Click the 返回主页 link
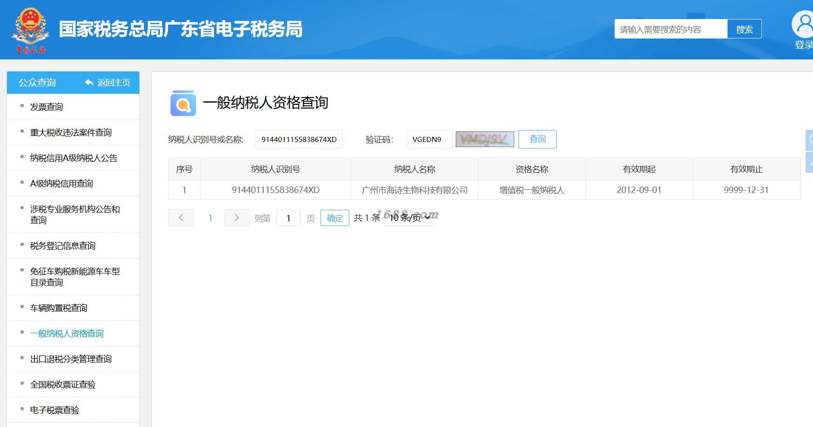 (x=114, y=83)
